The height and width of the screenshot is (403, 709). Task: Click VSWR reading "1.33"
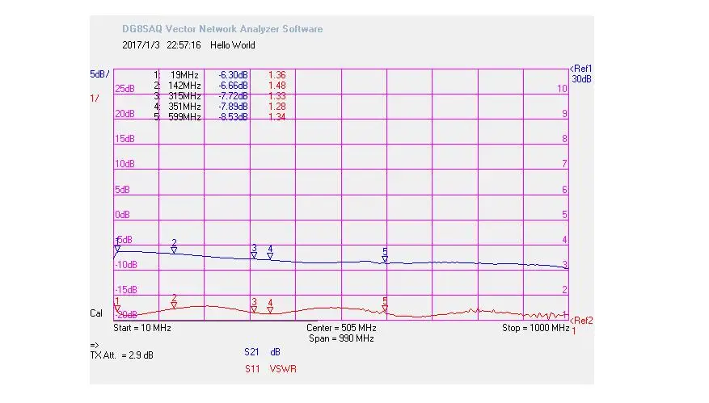tap(277, 96)
